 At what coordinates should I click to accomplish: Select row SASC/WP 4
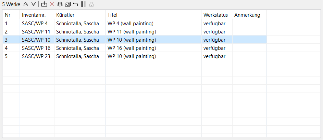(135, 24)
